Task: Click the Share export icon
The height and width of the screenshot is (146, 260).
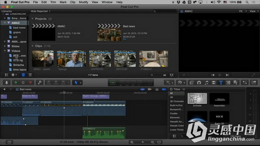Action: tap(254, 82)
